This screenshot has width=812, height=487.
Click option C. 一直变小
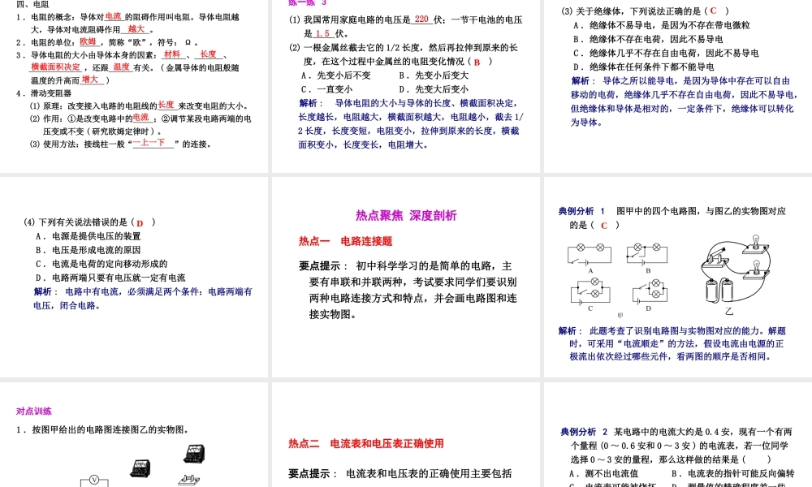point(326,89)
